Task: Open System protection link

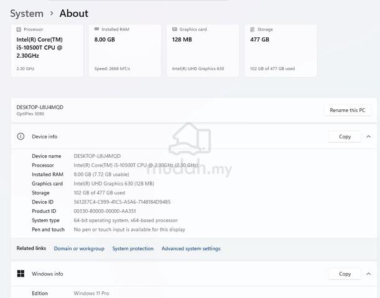Action: click(x=133, y=249)
